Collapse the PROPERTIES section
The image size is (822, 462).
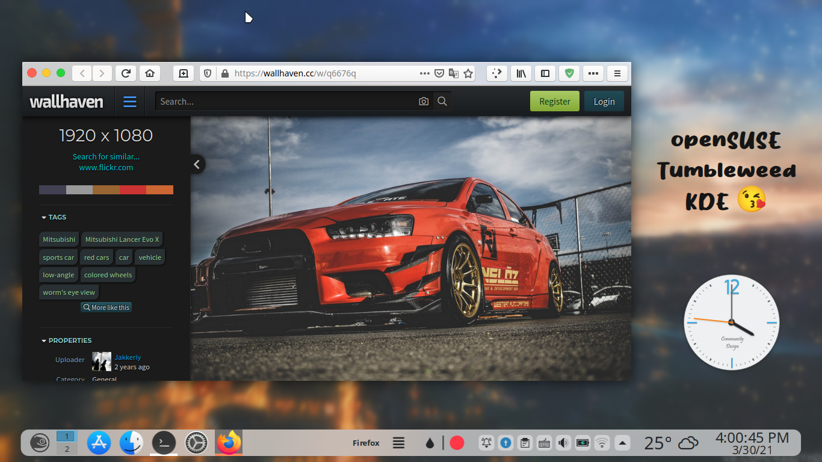pyautogui.click(x=67, y=340)
